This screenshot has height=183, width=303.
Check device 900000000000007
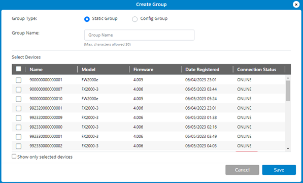point(19,89)
